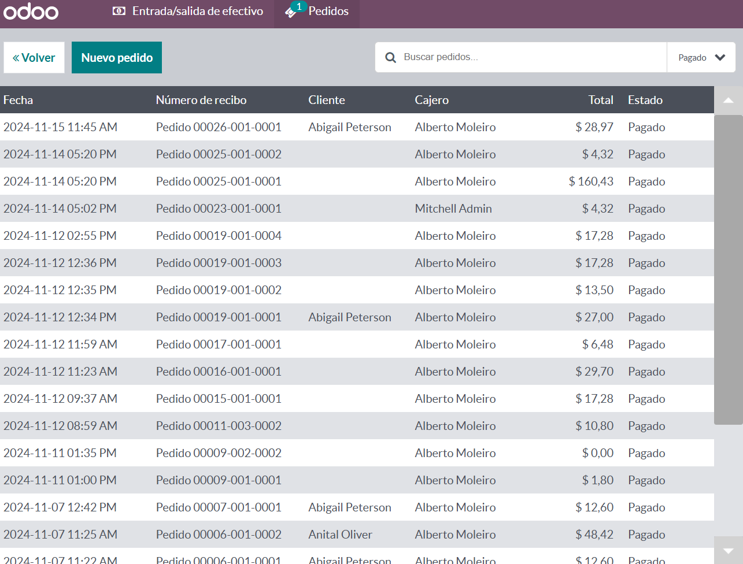Viewport: 743px width, 564px height.
Task: Open Entrada/salida de efectivo menu
Action: (x=188, y=11)
